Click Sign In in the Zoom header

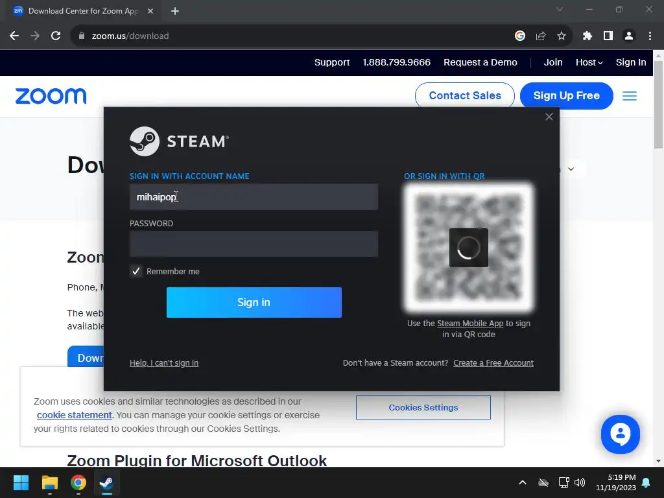pos(630,62)
